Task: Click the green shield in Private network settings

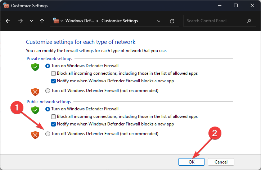Action: 35,67
